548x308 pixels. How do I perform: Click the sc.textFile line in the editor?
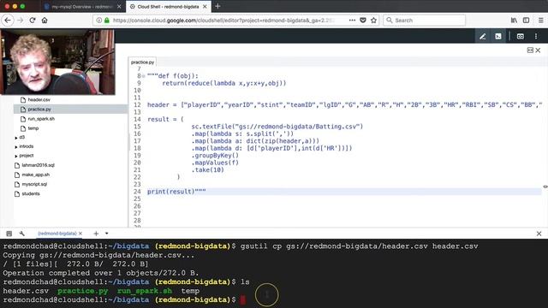[277, 127]
